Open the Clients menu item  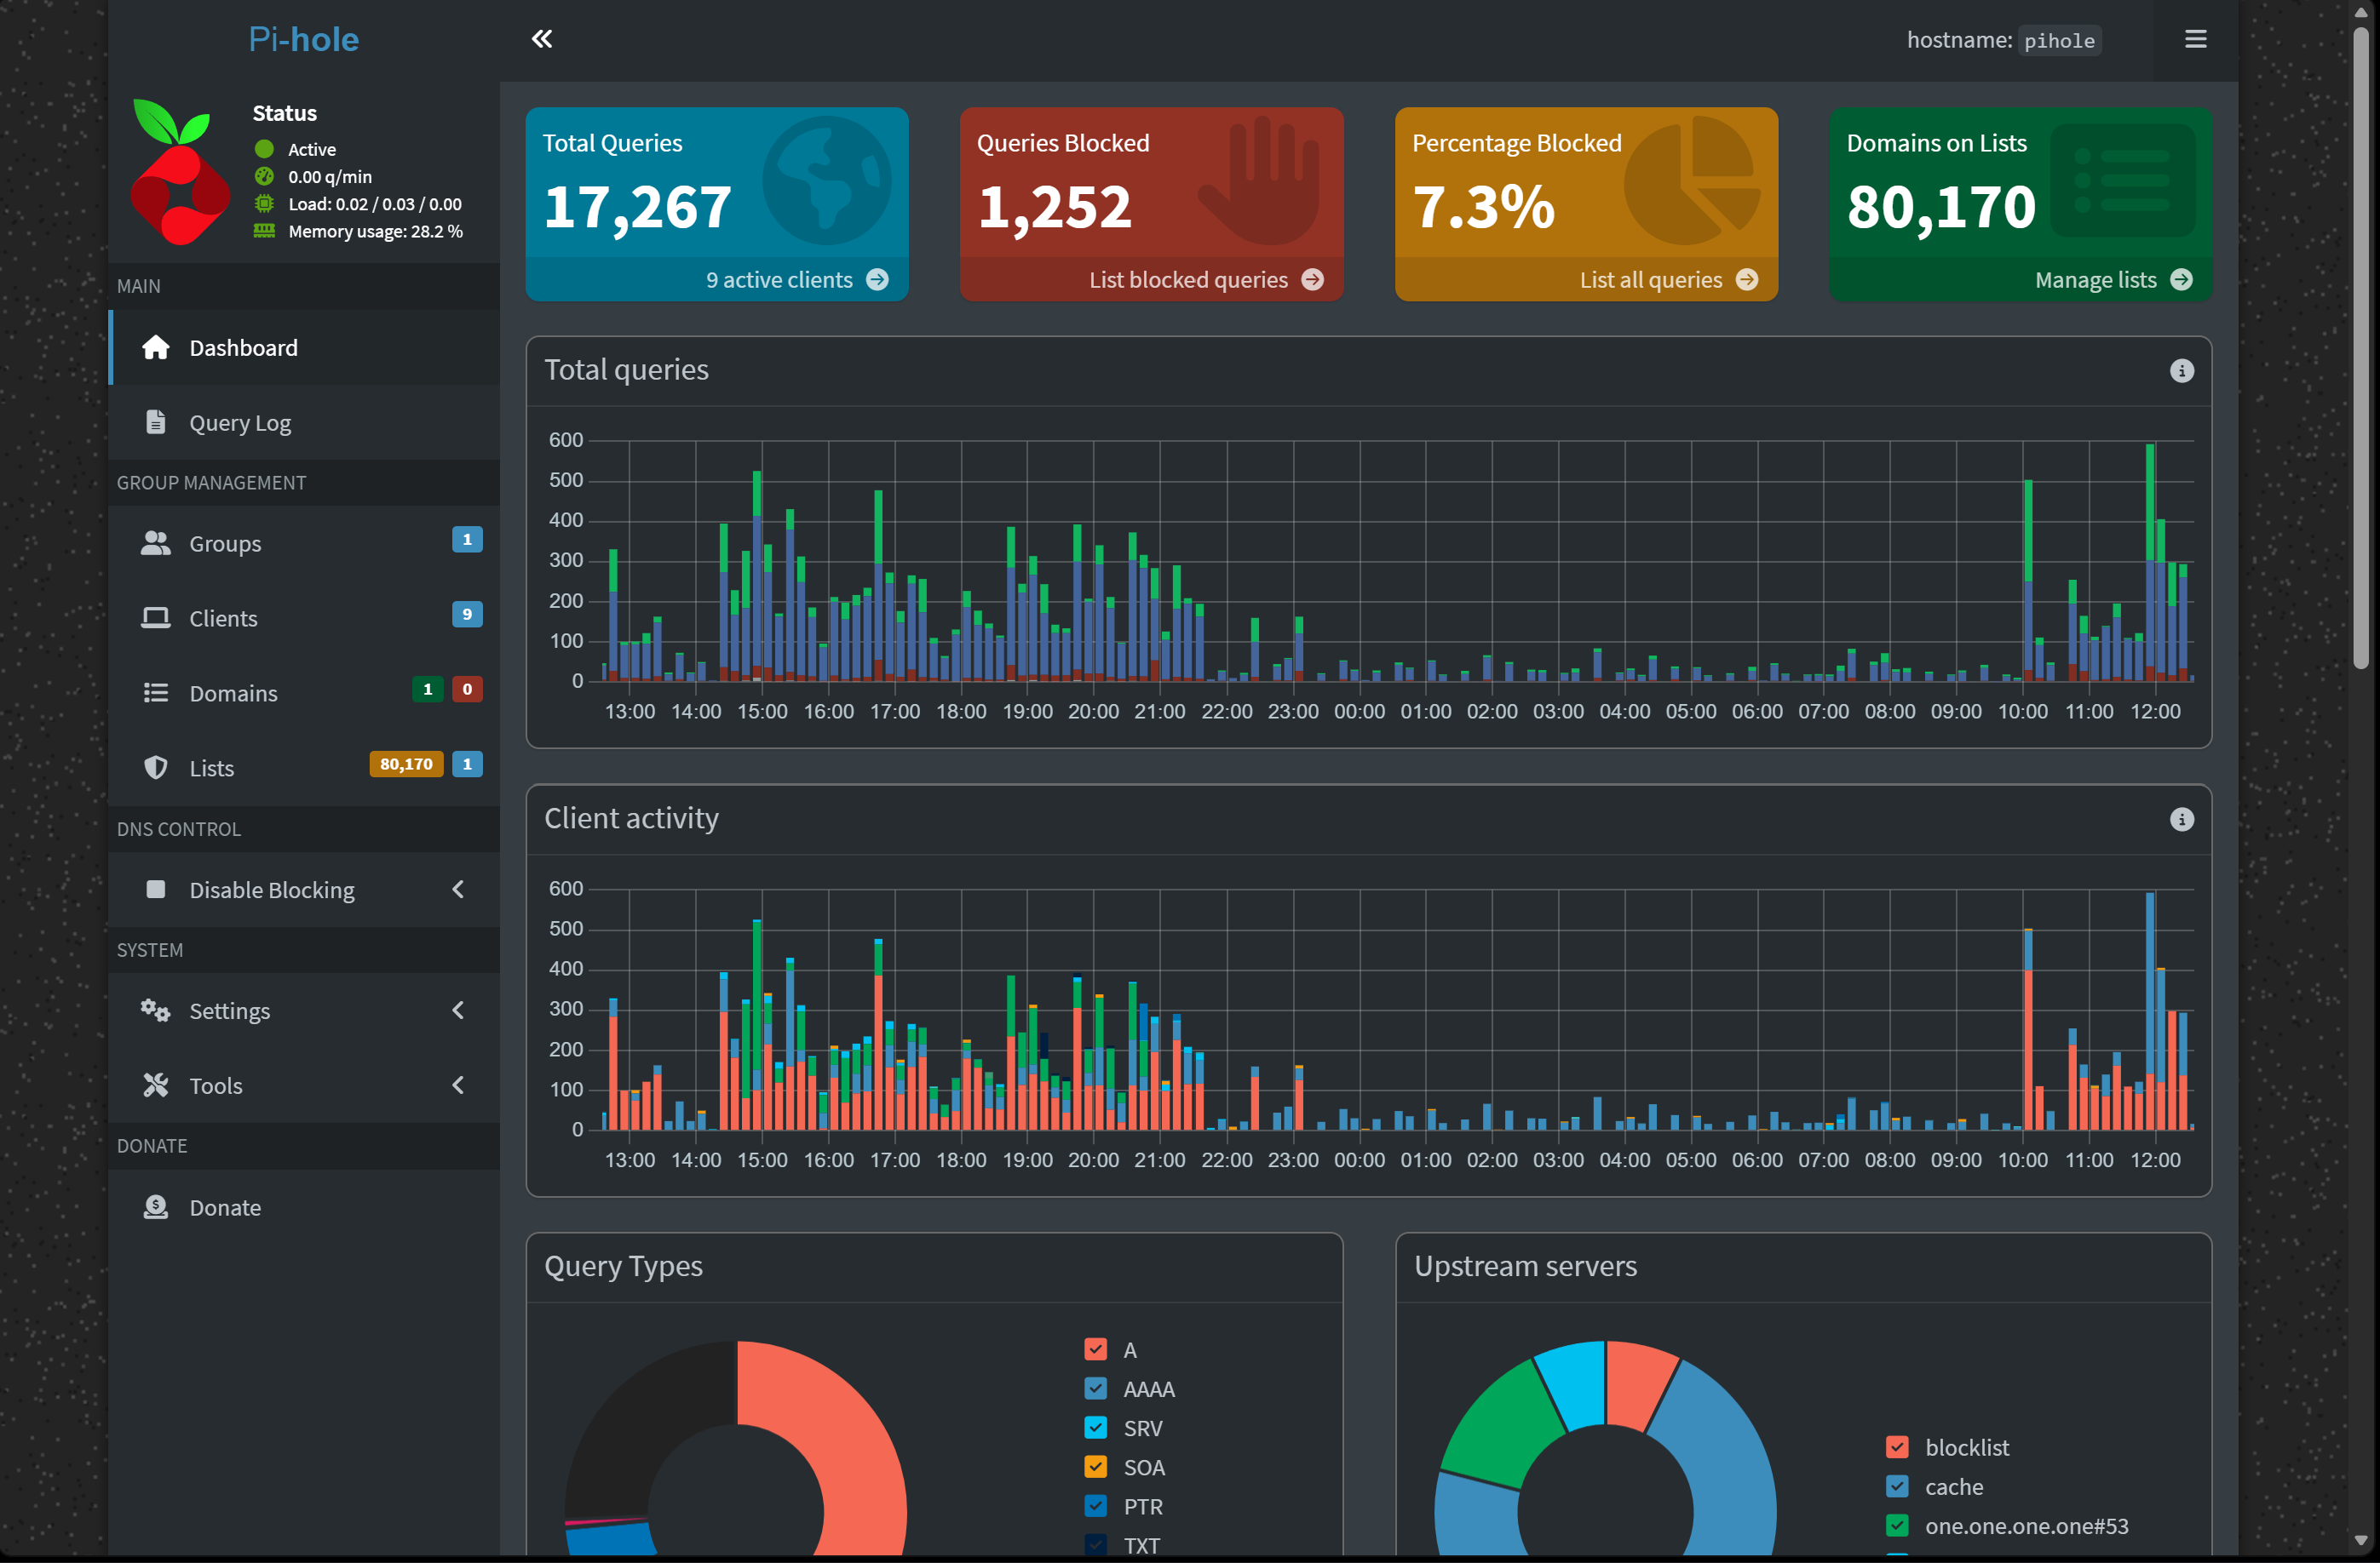click(304, 617)
